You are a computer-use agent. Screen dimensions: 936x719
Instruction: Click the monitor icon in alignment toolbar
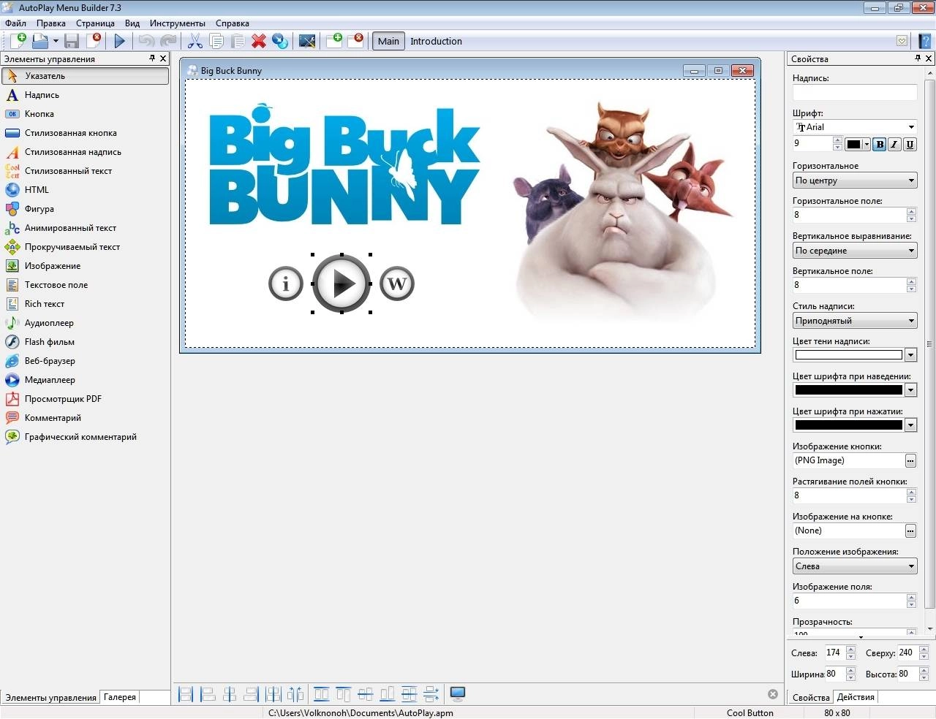(x=458, y=694)
